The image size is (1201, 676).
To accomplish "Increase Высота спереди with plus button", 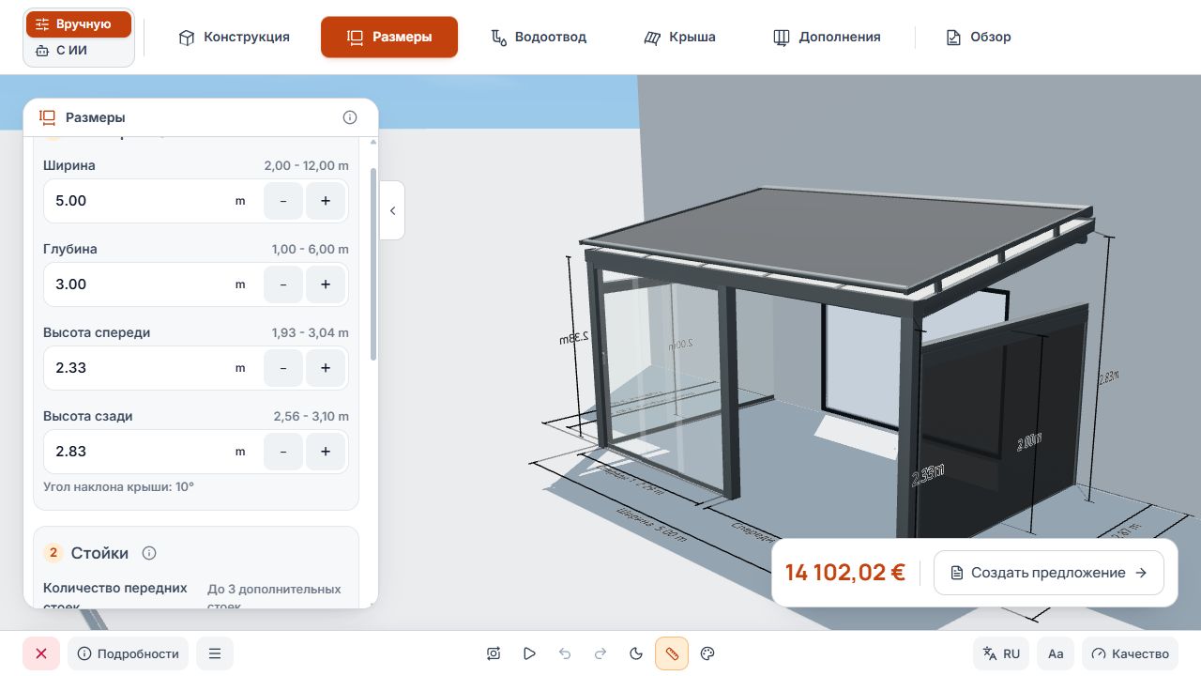I will pyautogui.click(x=326, y=368).
